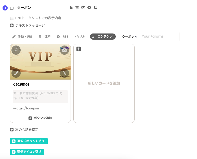
Task: Select the API source tab
Action: pyautogui.click(x=80, y=37)
